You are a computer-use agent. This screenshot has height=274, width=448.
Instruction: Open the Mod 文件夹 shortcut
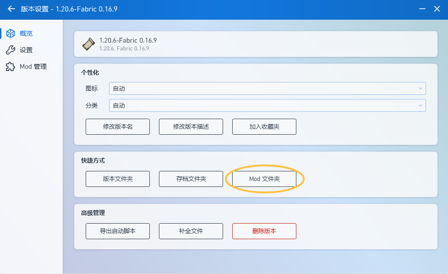(264, 179)
